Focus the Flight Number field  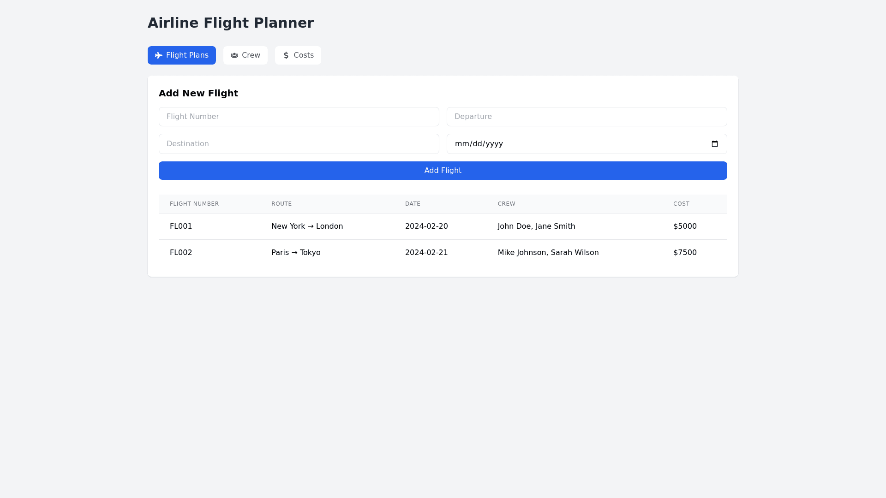point(299,117)
